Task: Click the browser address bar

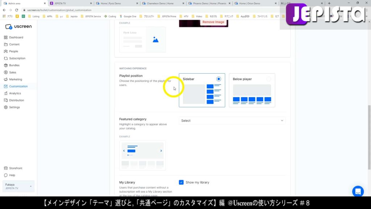Action: coord(151,10)
